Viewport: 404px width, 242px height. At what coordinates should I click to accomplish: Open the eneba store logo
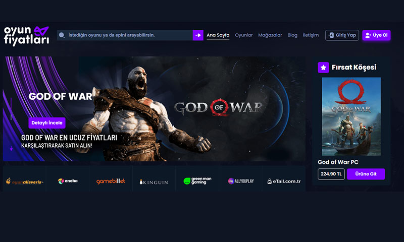[x=68, y=181]
